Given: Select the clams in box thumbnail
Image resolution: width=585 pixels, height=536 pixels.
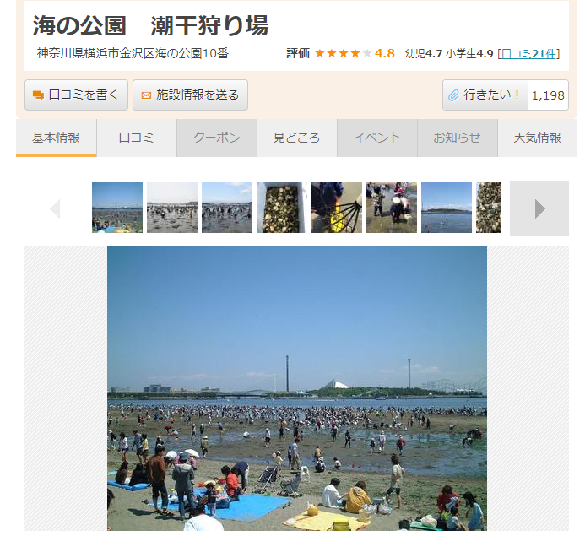Looking at the screenshot, I should pyautogui.click(x=282, y=208).
